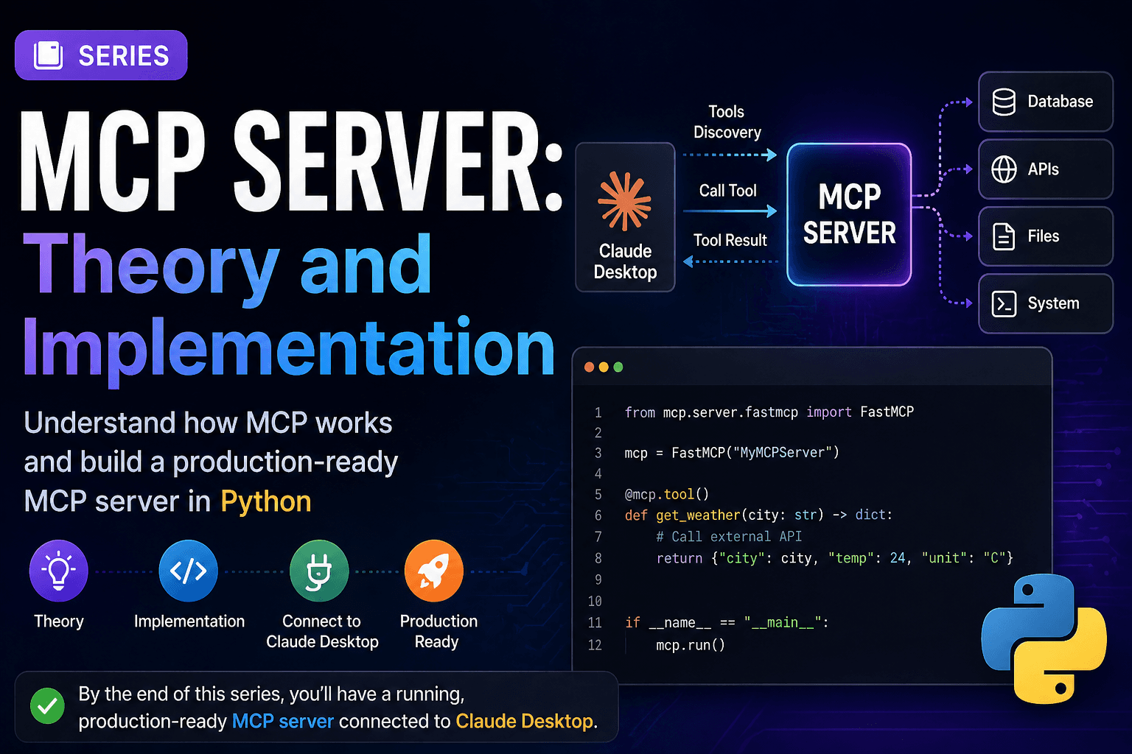Click the blue 'MCP server' text in banner
This screenshot has width=1132, height=754.
[283, 722]
